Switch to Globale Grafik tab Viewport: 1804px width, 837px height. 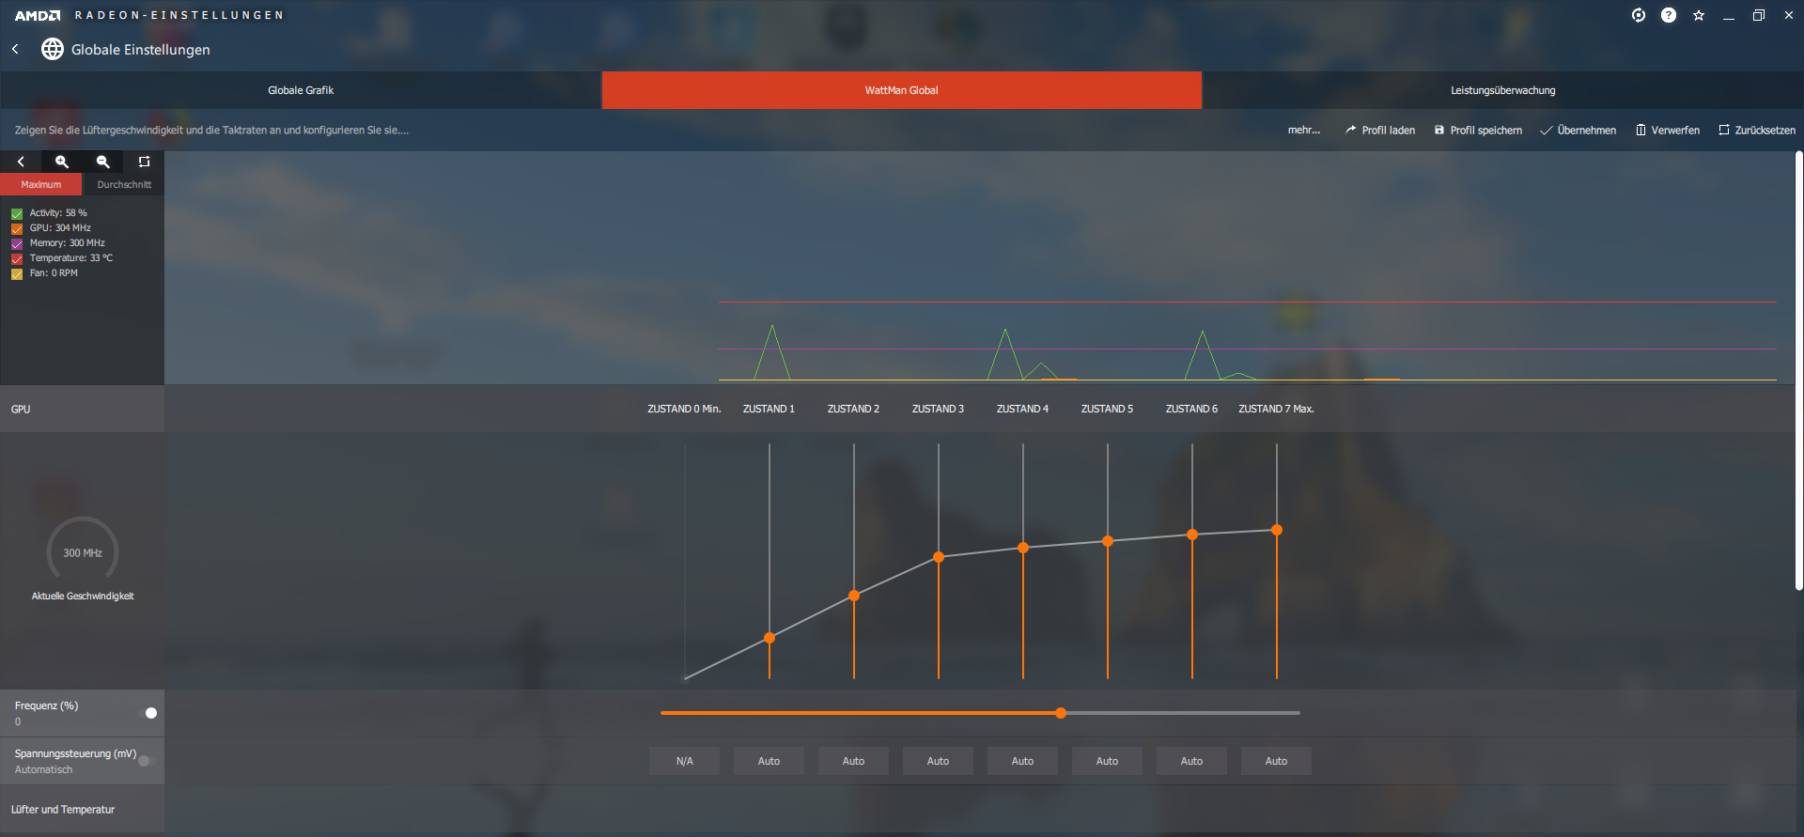pyautogui.click(x=301, y=90)
